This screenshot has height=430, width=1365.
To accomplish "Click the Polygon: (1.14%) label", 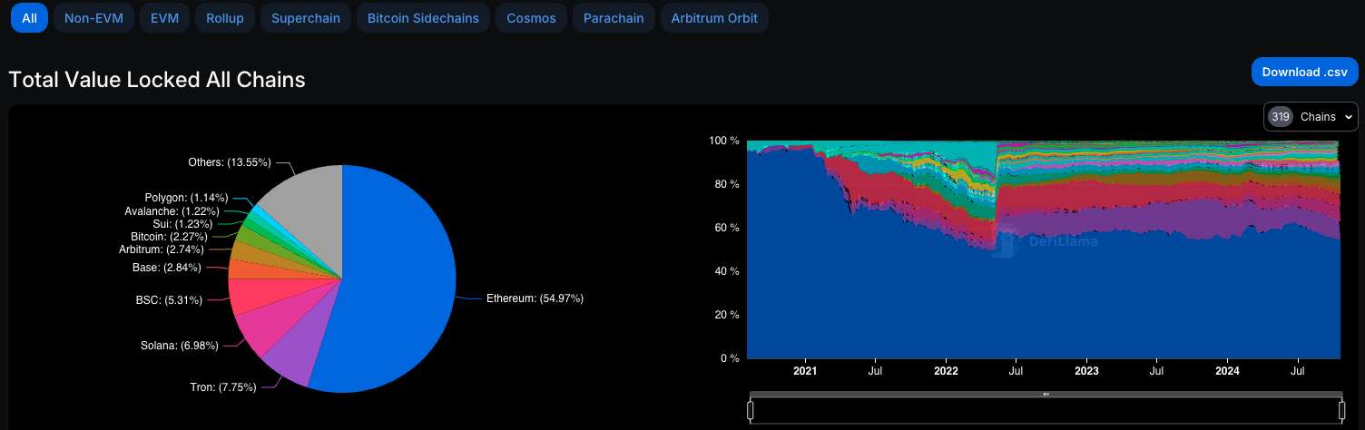I will (x=186, y=197).
